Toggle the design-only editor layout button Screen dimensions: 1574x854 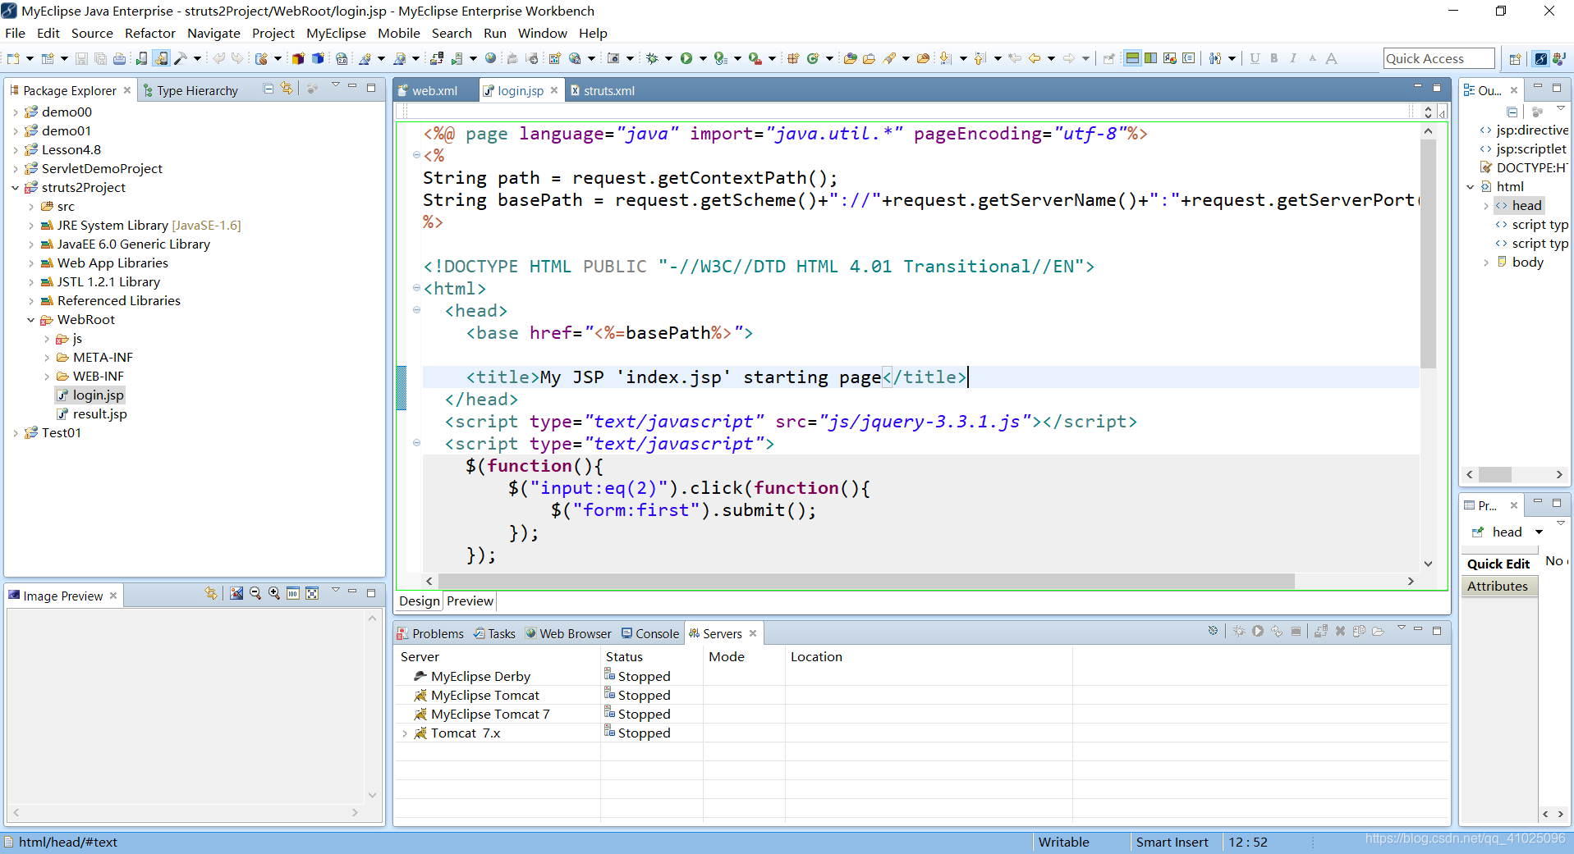coord(1170,58)
